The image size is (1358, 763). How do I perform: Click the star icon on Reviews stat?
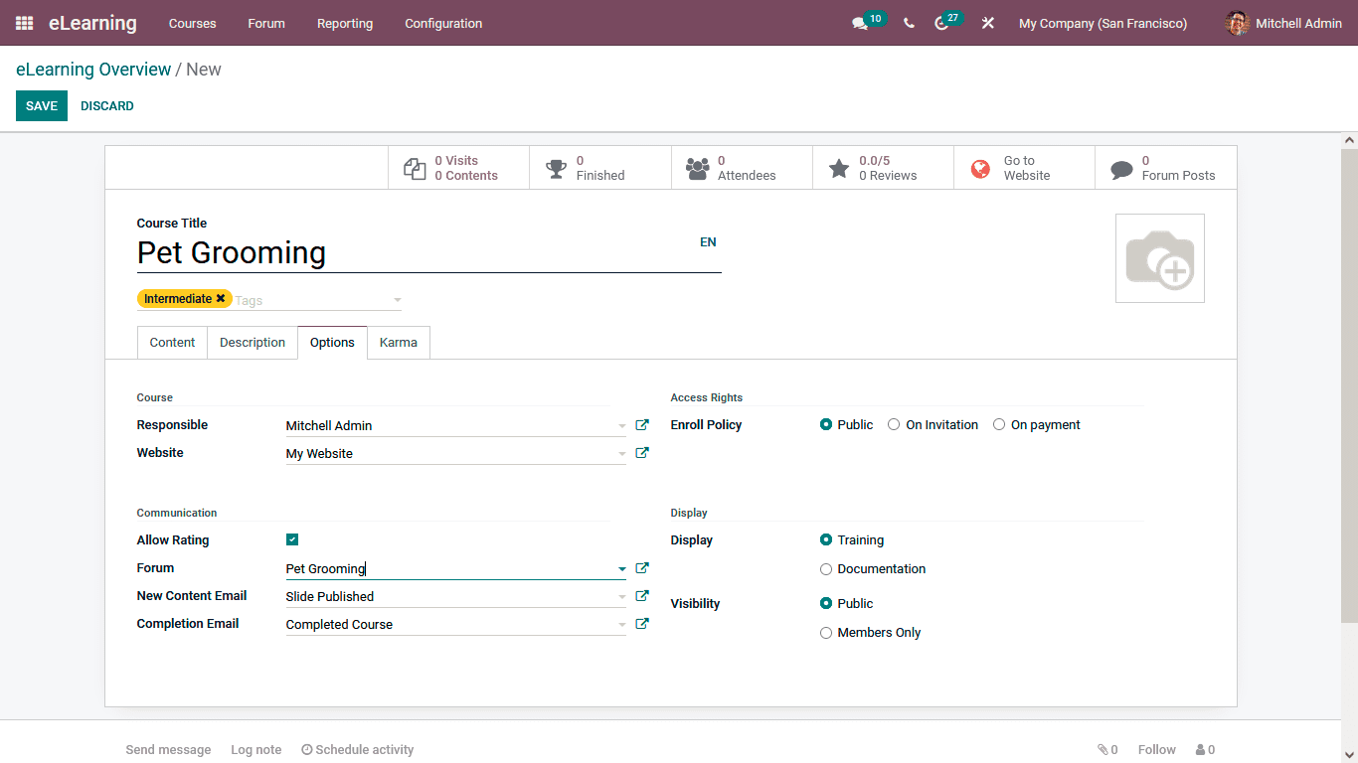[x=838, y=167]
